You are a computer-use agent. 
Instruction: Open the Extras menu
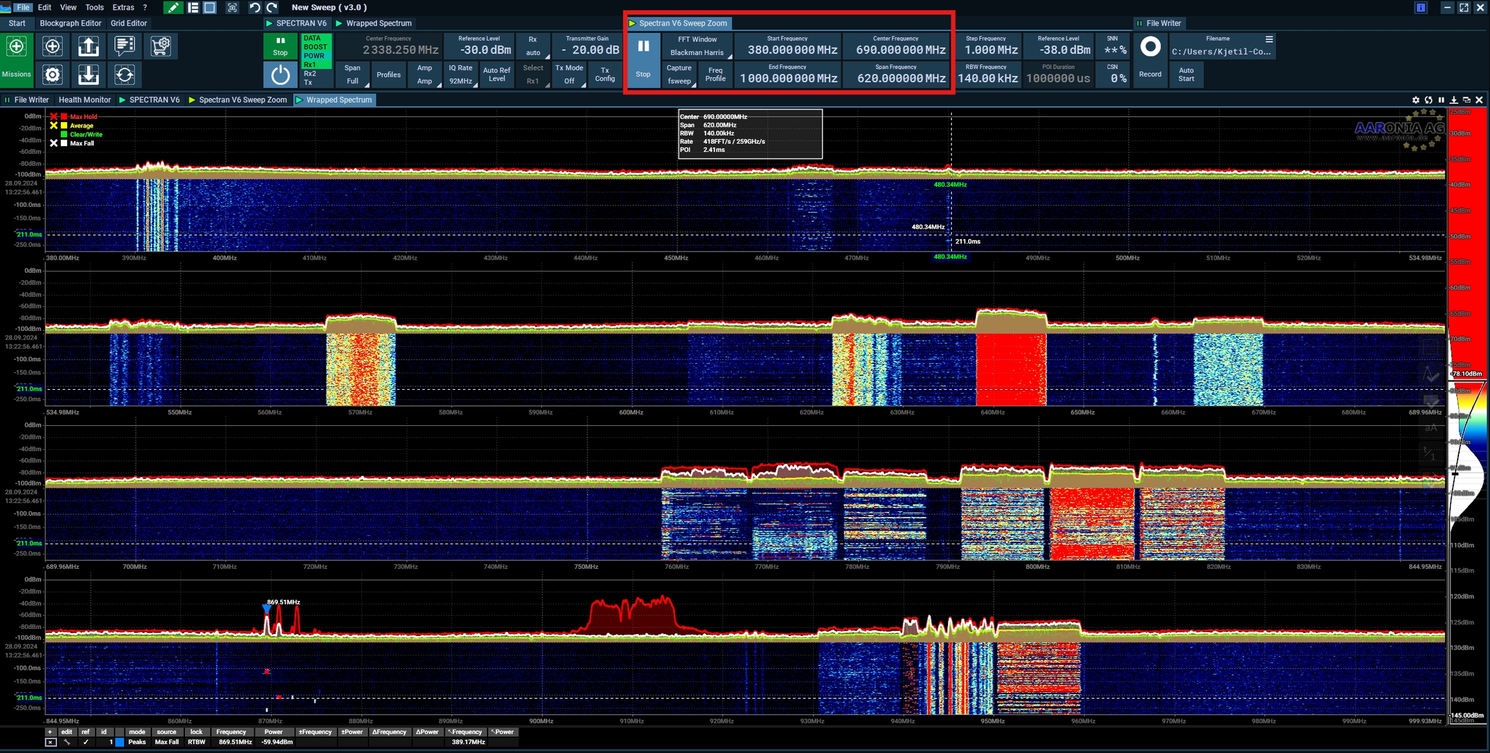pyautogui.click(x=123, y=8)
